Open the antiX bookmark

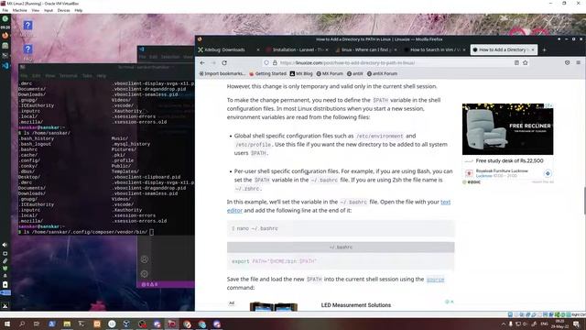tap(355, 73)
